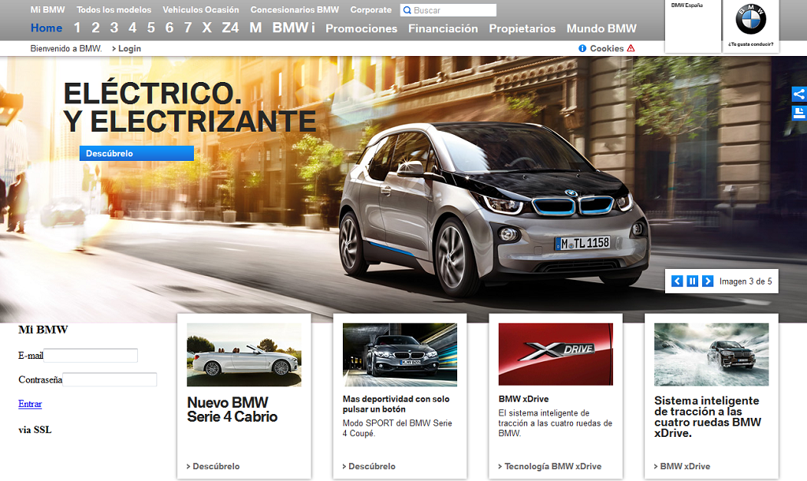Select Series 3 in model navigation
Screen dimensions: 807x481
[x=114, y=28]
